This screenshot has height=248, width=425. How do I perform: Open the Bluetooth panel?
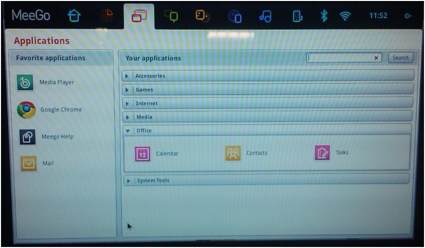(x=324, y=16)
